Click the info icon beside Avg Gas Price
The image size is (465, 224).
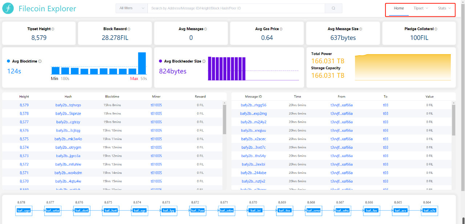click(281, 29)
